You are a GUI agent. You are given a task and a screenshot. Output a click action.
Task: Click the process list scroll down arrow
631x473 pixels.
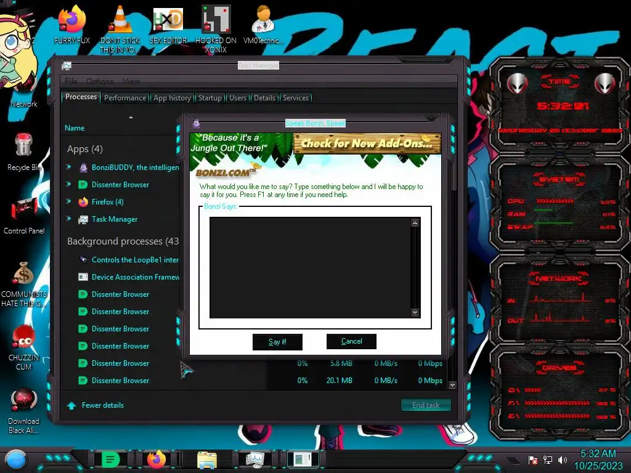click(452, 385)
